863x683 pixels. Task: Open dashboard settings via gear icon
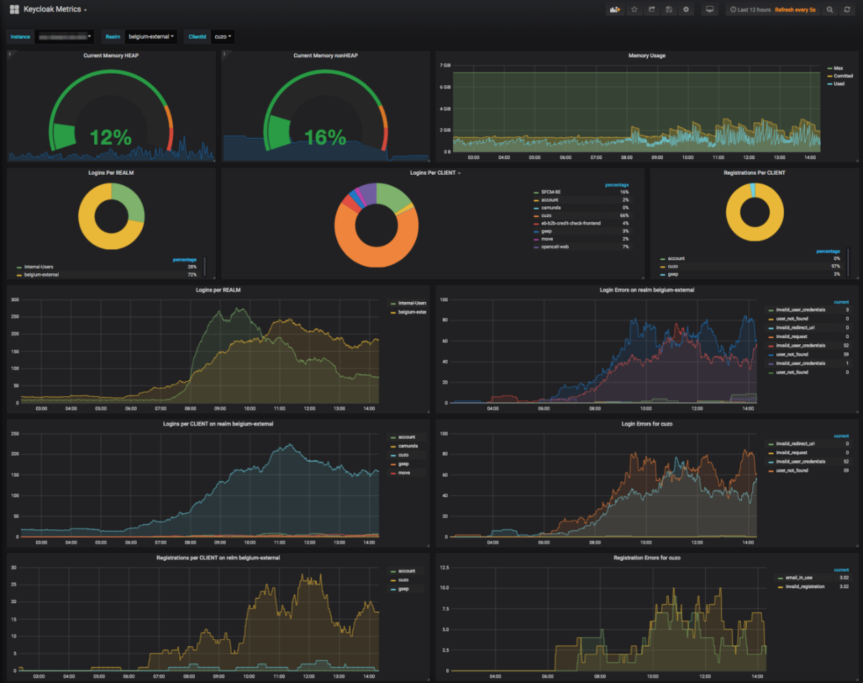[686, 9]
